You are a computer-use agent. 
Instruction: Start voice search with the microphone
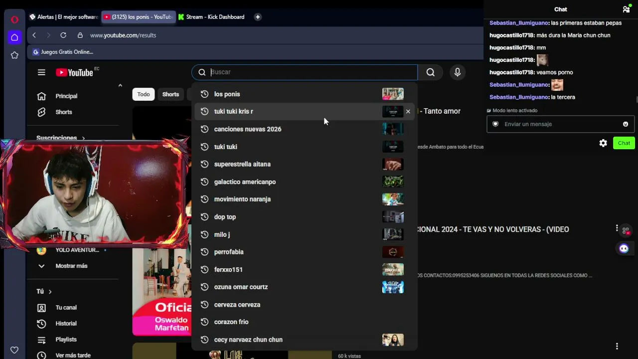tap(458, 72)
